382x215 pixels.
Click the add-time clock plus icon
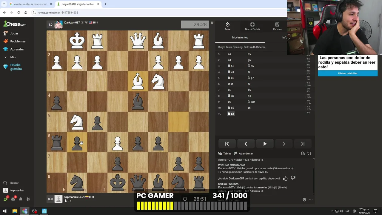(x=303, y=153)
